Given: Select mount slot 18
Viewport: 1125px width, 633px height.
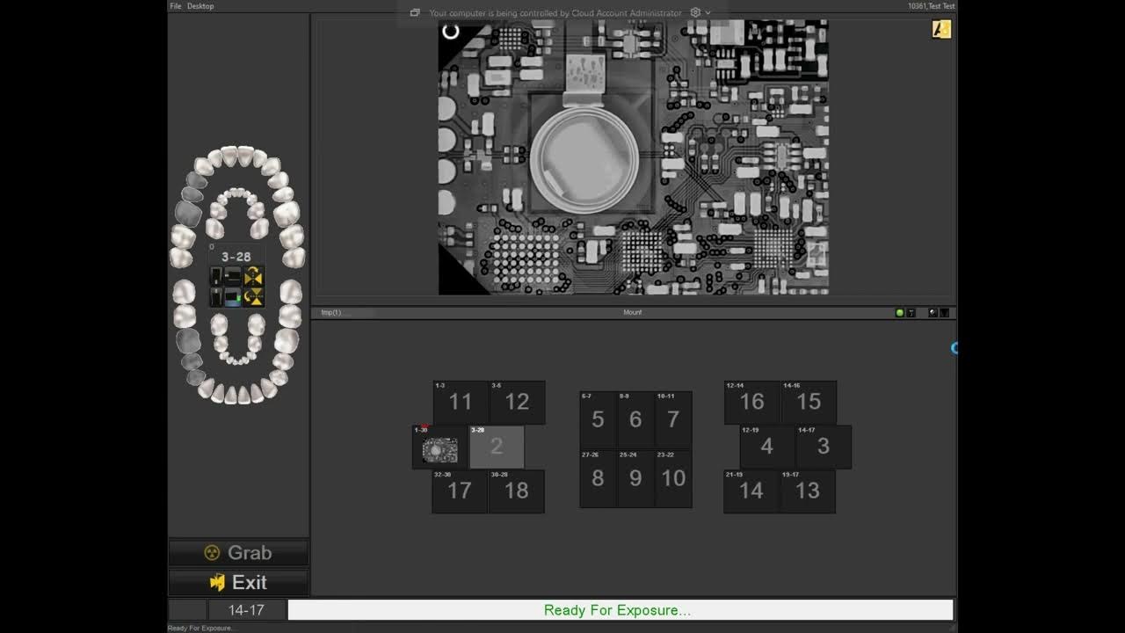Looking at the screenshot, I should tap(517, 491).
